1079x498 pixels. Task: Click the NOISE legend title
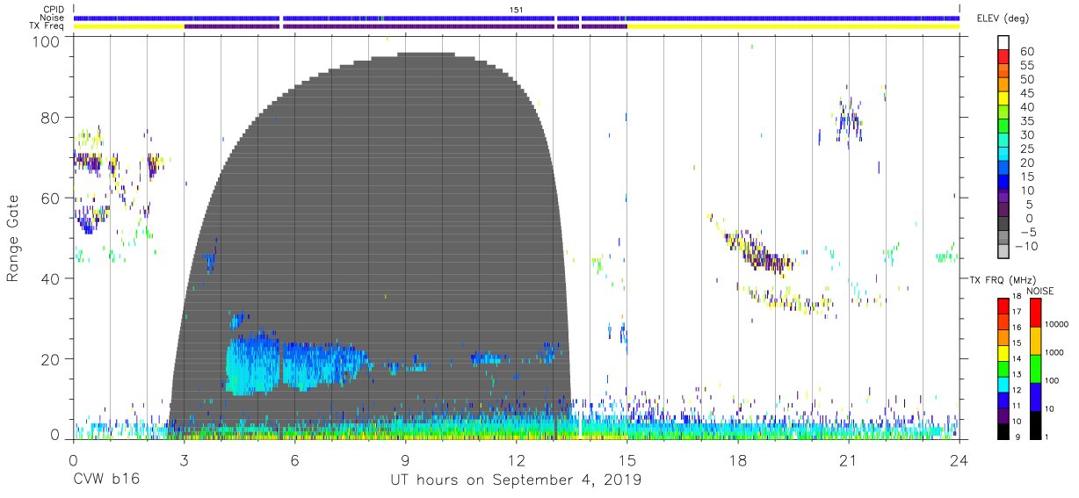[x=1039, y=291]
